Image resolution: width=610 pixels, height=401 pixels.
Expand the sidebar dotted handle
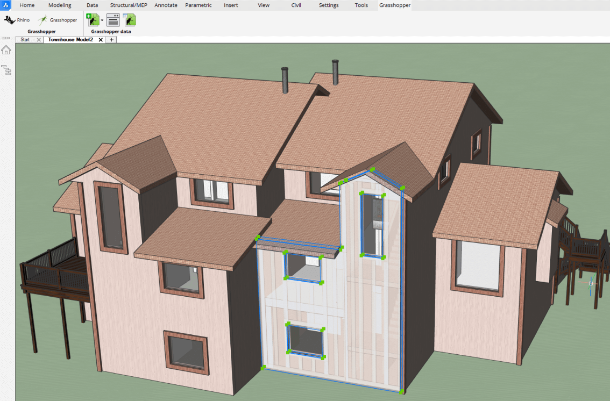tap(6, 39)
